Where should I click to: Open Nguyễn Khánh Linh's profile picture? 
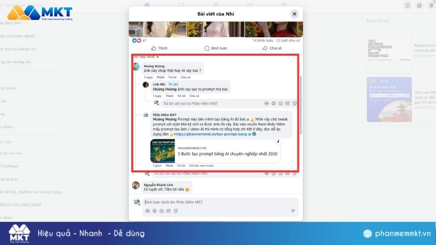coord(136,185)
